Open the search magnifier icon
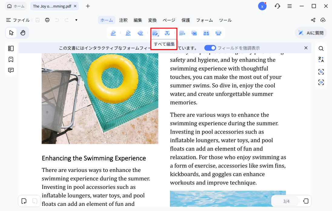Image resolution: width=332 pixels, height=211 pixels. pyautogui.click(x=321, y=48)
